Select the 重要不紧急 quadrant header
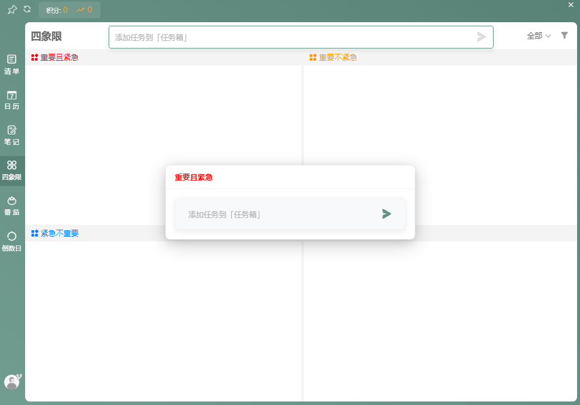This screenshot has height=405, width=580. (x=334, y=57)
